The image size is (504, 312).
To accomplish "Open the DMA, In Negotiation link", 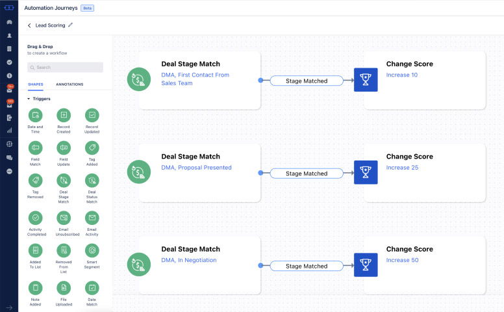I will click(x=190, y=260).
